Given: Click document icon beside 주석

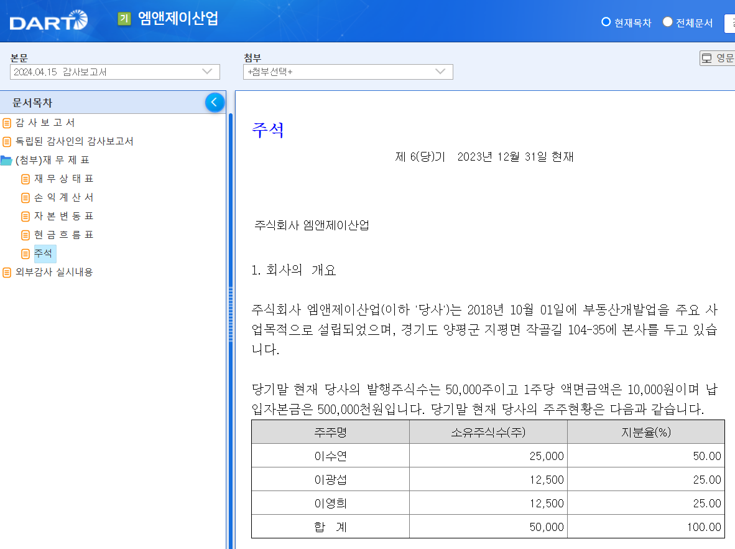Looking at the screenshot, I should coord(25,254).
